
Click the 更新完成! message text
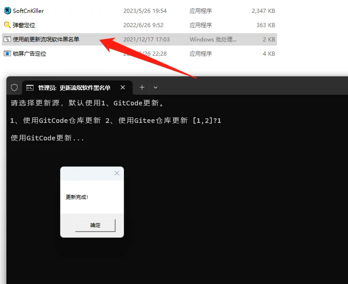77,197
